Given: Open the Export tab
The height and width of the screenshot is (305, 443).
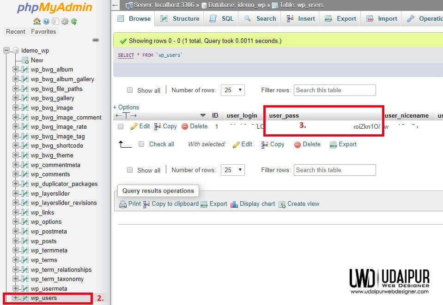Looking at the screenshot, I should (x=340, y=18).
